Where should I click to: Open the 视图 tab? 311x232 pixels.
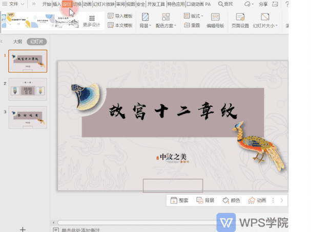(x=131, y=4)
